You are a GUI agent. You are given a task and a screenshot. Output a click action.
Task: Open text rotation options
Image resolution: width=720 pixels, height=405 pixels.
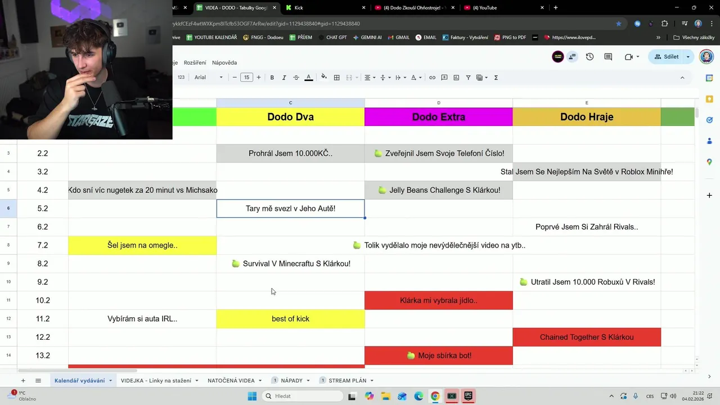click(416, 78)
